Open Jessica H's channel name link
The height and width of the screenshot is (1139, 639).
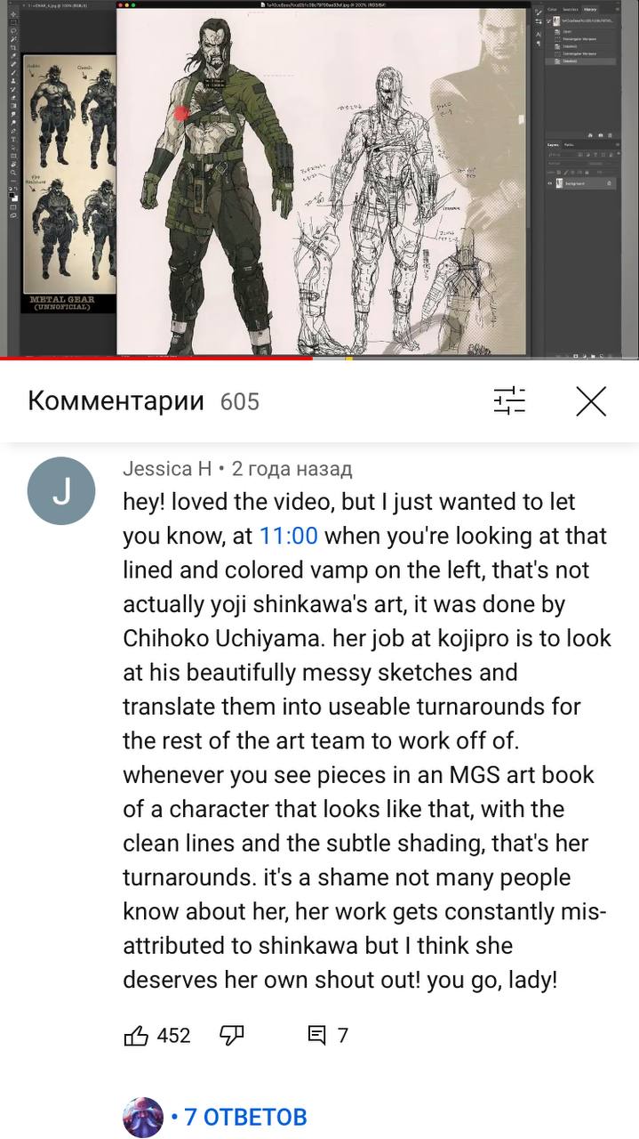167,468
